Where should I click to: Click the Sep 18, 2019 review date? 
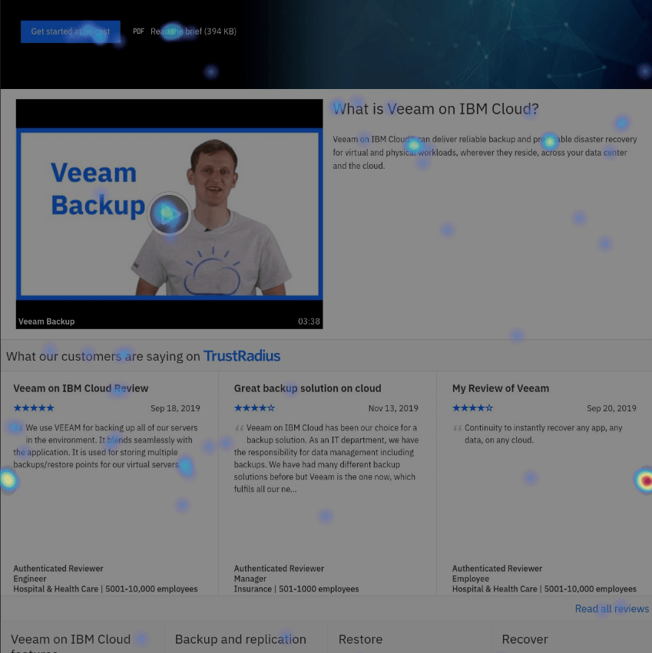pos(175,408)
